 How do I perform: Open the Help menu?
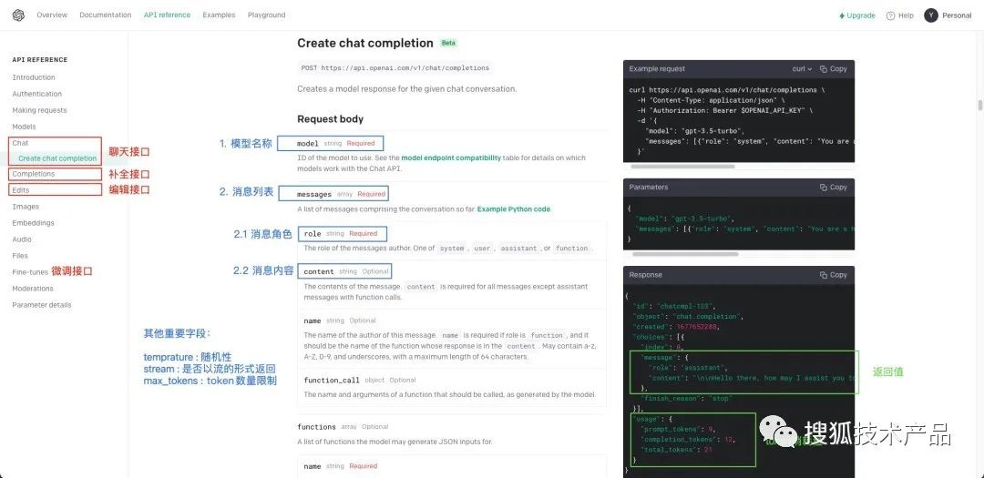tap(900, 15)
